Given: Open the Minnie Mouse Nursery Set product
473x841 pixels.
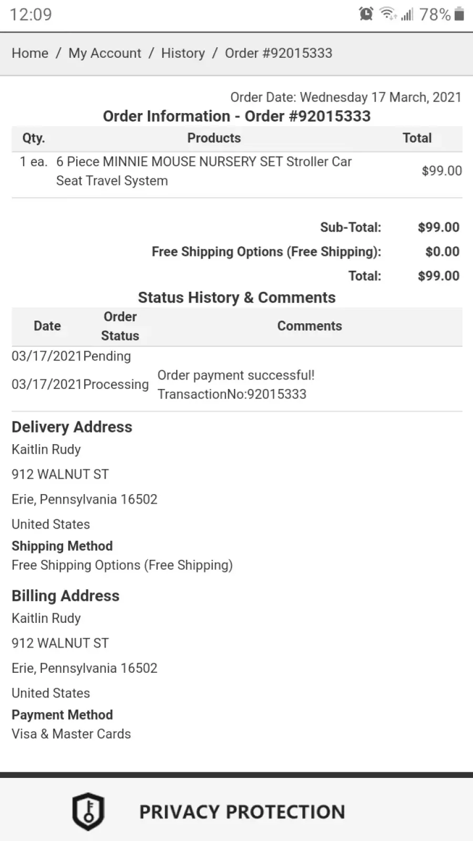Looking at the screenshot, I should point(204,171).
